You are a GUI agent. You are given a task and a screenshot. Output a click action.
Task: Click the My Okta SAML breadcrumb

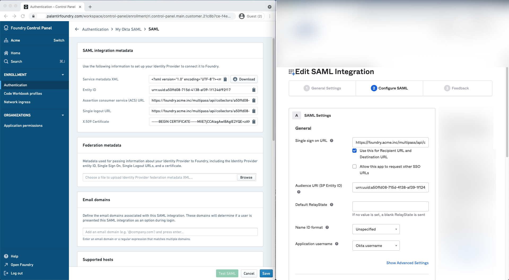pyautogui.click(x=128, y=29)
